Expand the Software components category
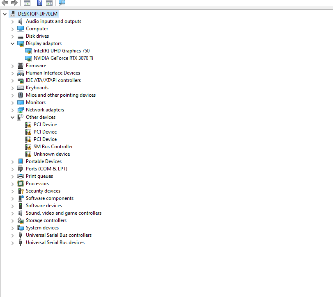This screenshot has height=297, width=333. point(13,199)
